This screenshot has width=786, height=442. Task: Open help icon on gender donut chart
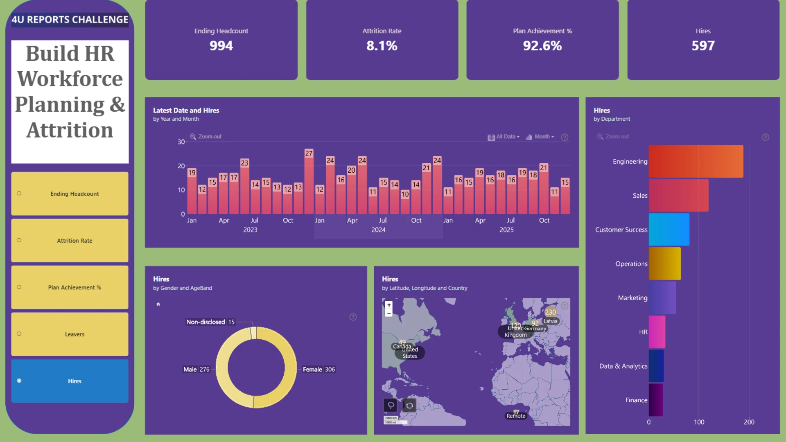point(353,317)
